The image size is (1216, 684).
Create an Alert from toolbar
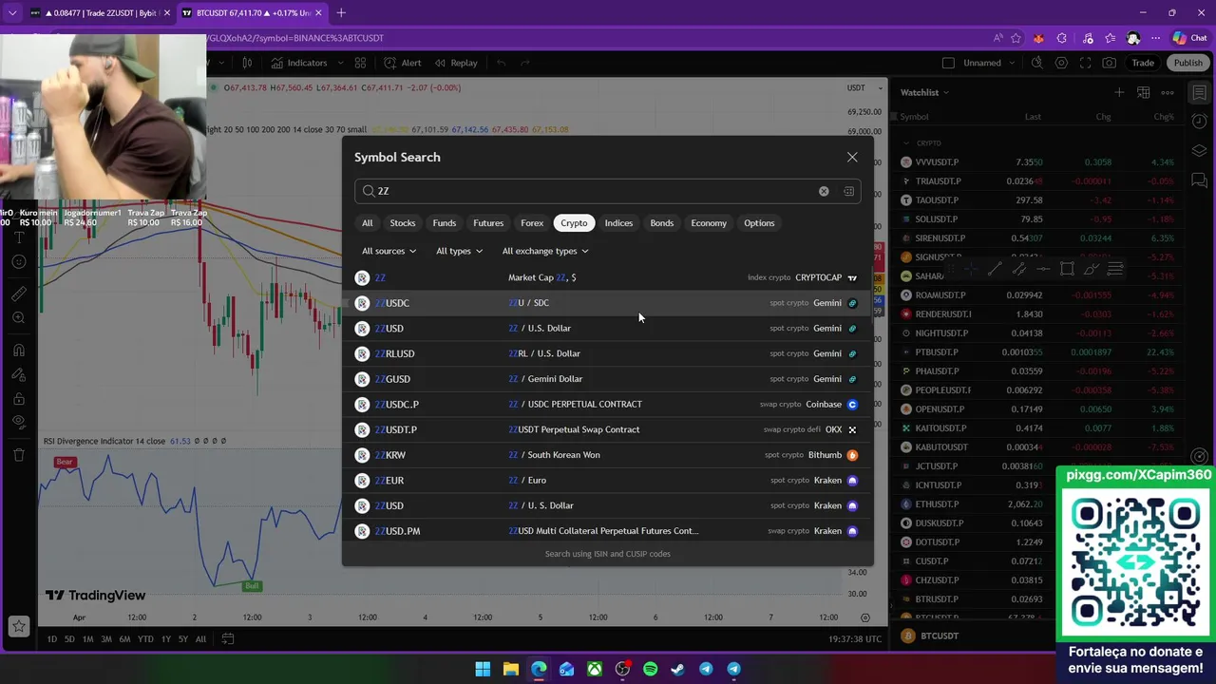[402, 63]
